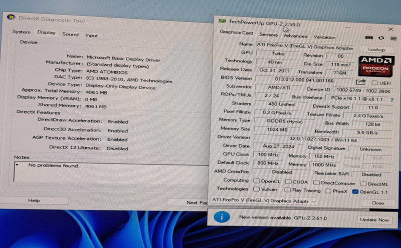Click the Default Clock value 800 MHz

(x=268, y=163)
